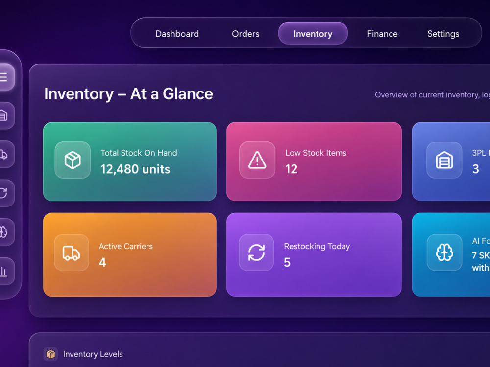Click the "5" Restocking Today count

[x=287, y=262]
